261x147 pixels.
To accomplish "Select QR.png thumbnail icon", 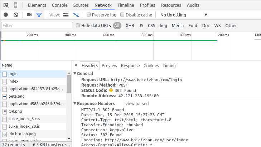I will pyautogui.click(x=5, y=112).
